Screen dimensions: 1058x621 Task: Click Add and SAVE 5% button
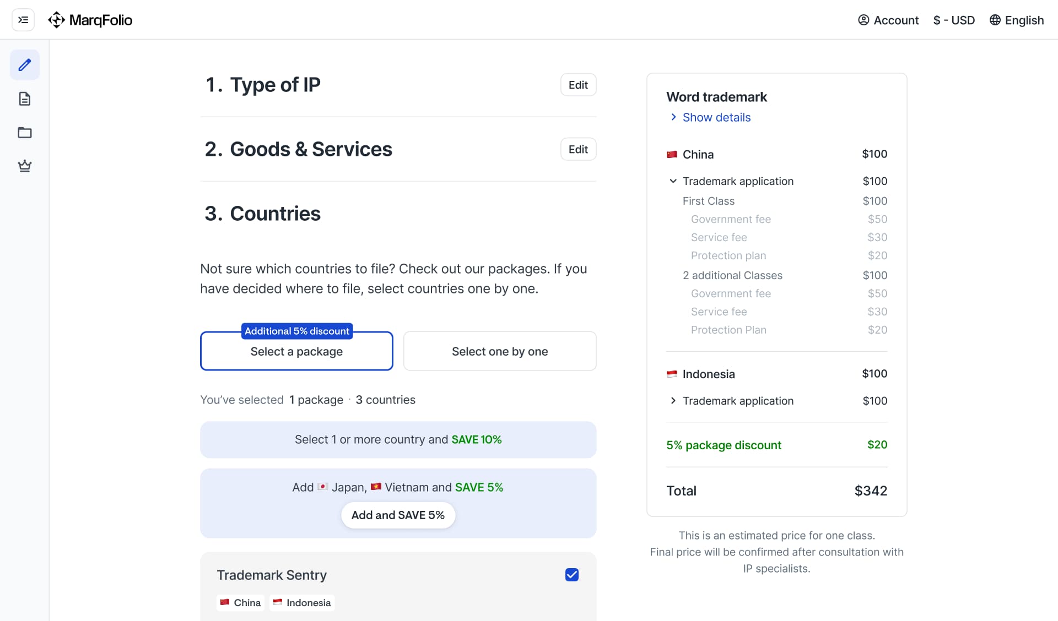[x=398, y=515]
